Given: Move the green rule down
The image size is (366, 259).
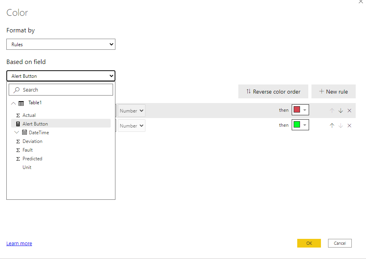Looking at the screenshot, I should [341, 126].
